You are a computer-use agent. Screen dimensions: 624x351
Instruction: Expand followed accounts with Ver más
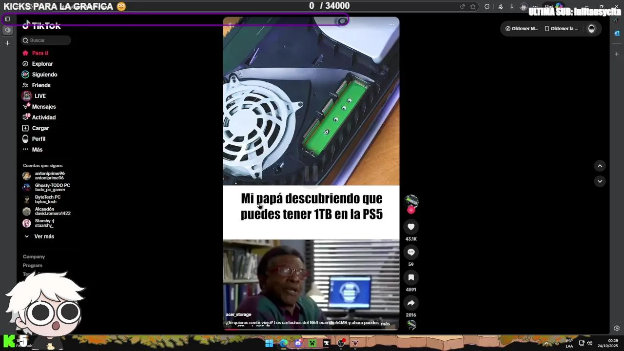click(39, 236)
